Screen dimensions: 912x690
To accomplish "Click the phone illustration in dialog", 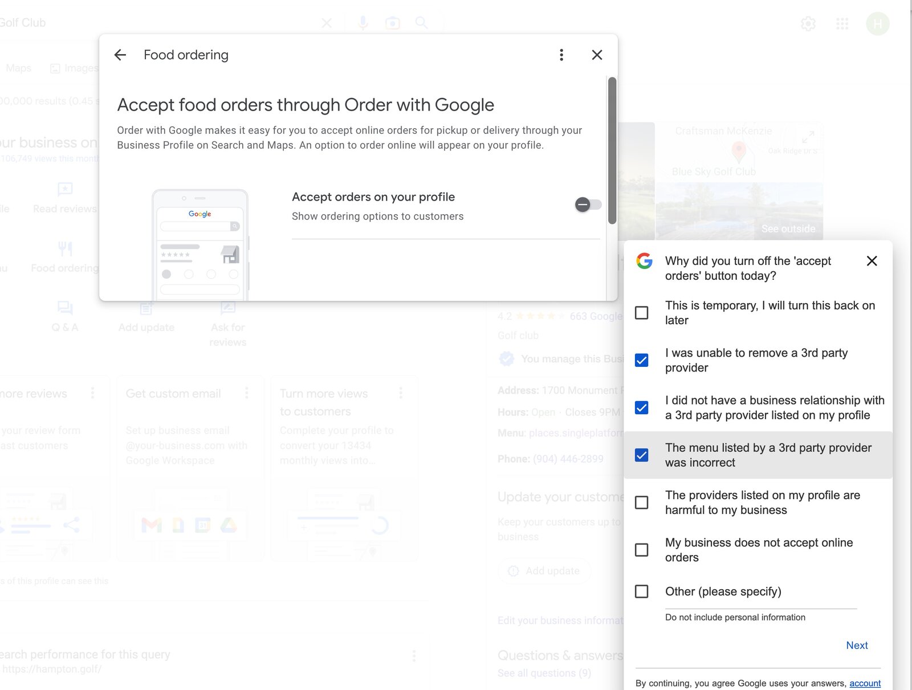I will [200, 244].
